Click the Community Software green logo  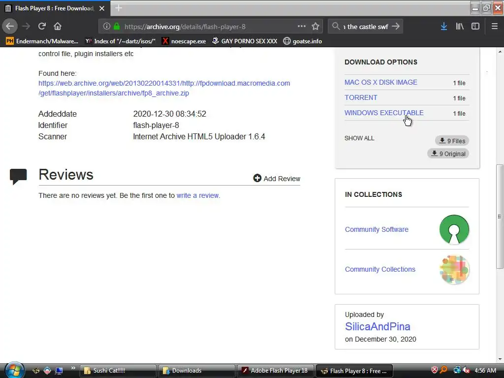[x=454, y=229]
